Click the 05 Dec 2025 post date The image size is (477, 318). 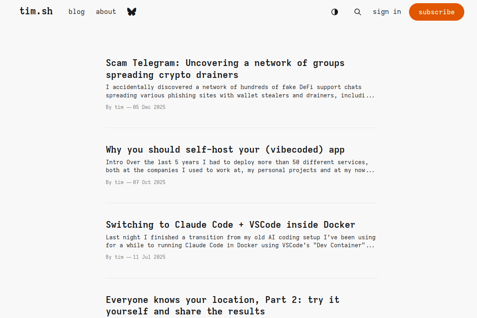tap(149, 107)
